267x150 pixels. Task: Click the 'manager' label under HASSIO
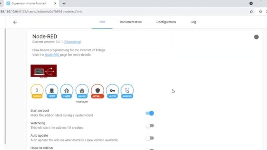coord(82,102)
